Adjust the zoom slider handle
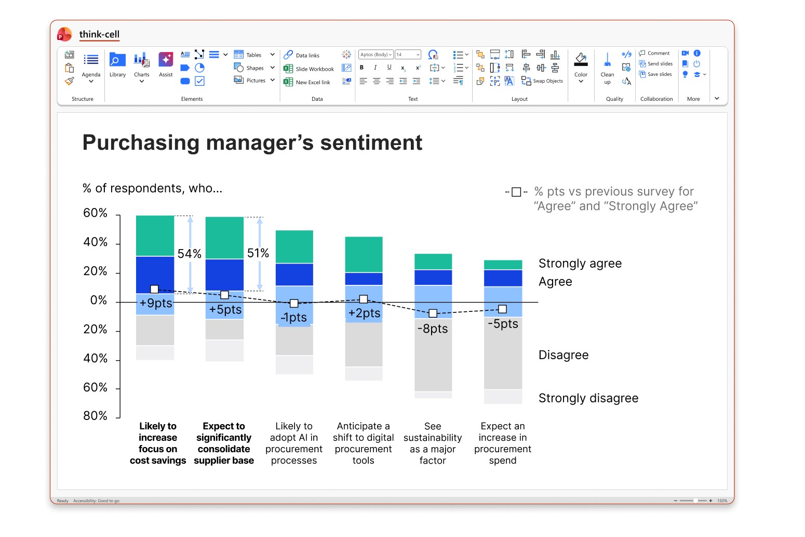 point(695,501)
